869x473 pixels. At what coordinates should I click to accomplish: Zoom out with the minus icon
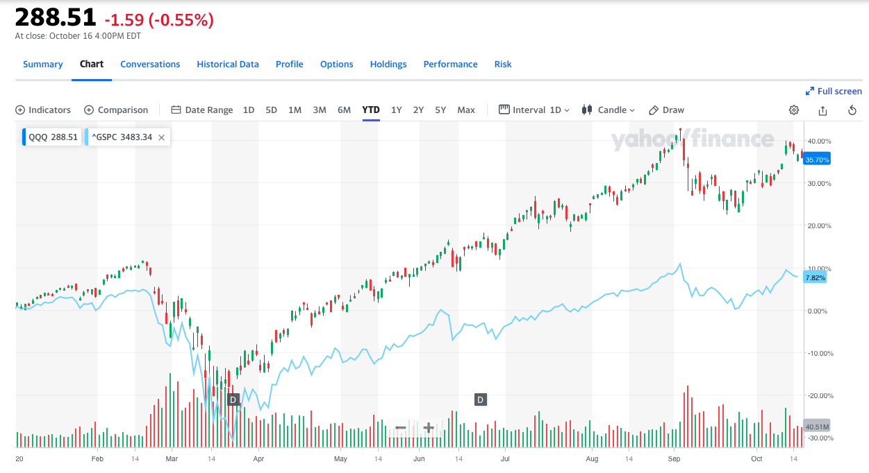point(401,428)
